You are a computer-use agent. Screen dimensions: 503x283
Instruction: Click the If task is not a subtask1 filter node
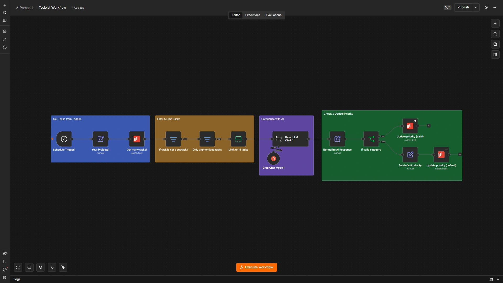pos(173,139)
